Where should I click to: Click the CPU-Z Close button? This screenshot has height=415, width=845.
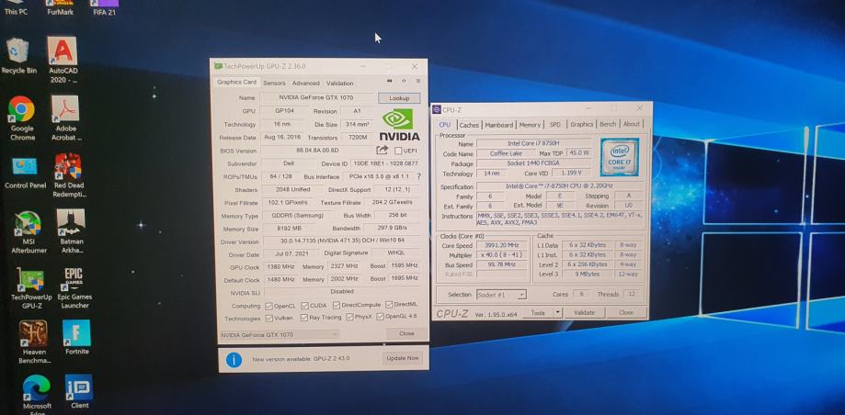(625, 312)
